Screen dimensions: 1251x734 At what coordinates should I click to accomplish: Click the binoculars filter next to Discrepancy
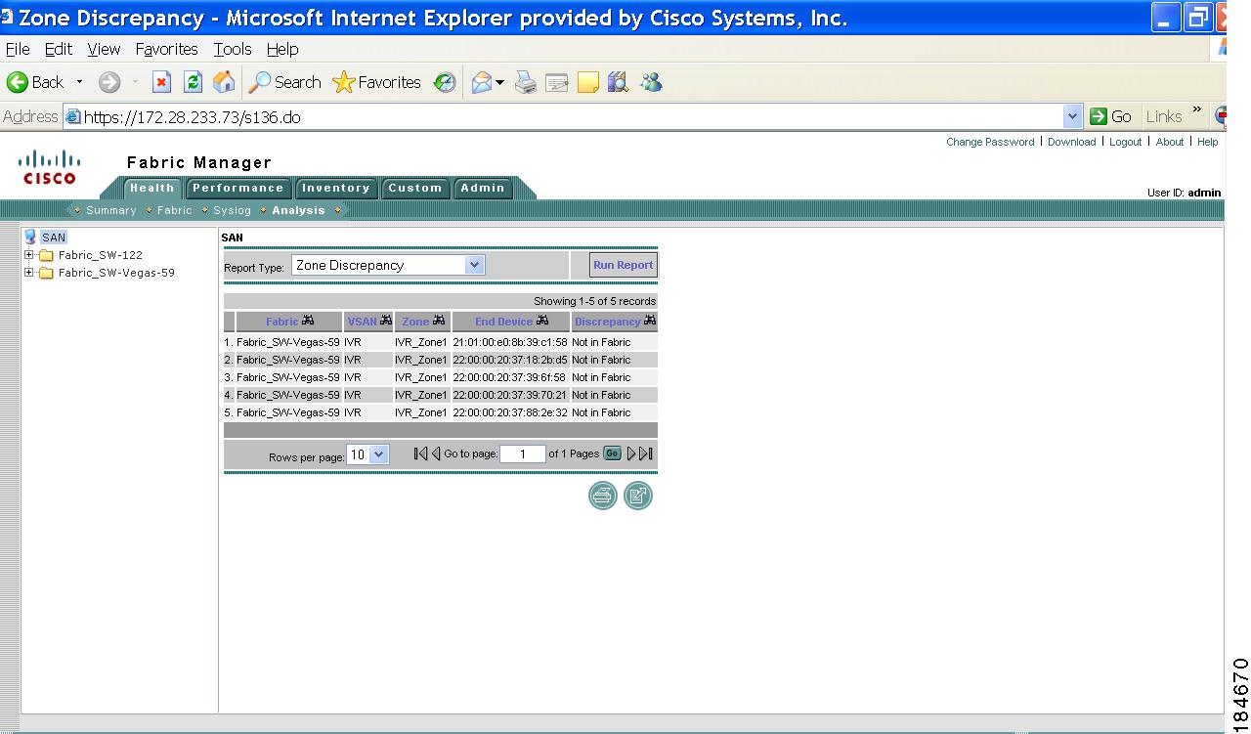650,322
